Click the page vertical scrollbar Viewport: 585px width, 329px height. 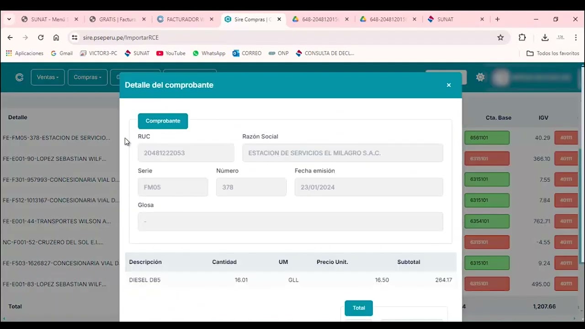[x=582, y=206]
